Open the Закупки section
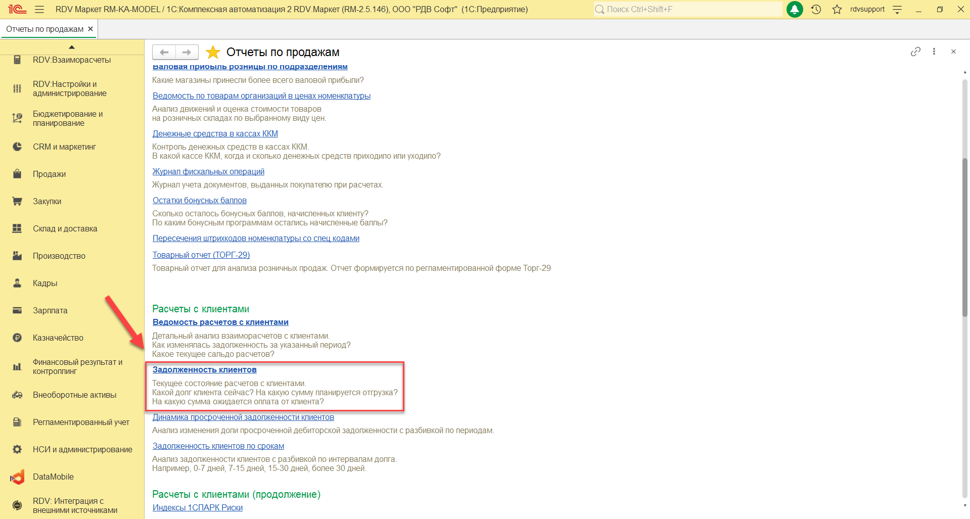 pos(47,201)
